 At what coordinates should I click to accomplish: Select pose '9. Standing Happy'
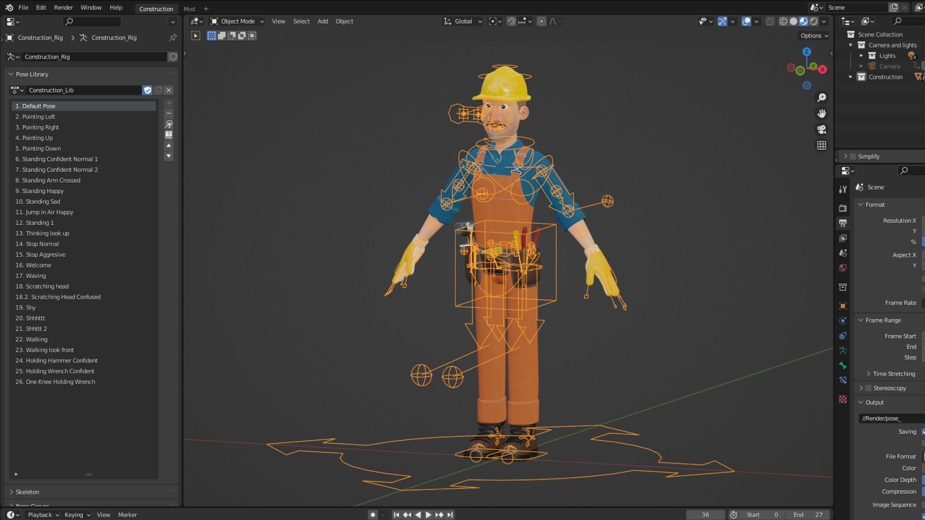[84, 191]
